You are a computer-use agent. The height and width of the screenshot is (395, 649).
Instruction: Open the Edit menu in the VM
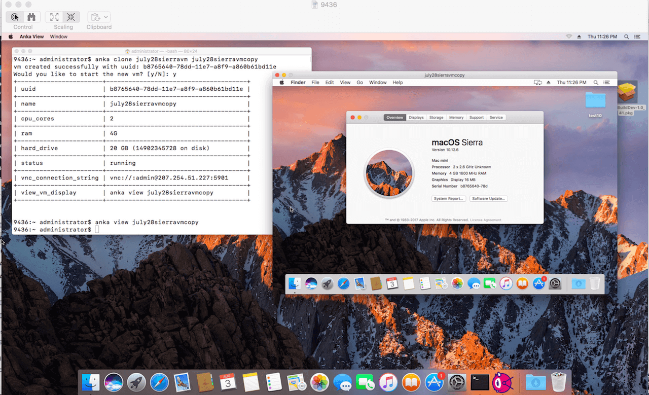[330, 82]
